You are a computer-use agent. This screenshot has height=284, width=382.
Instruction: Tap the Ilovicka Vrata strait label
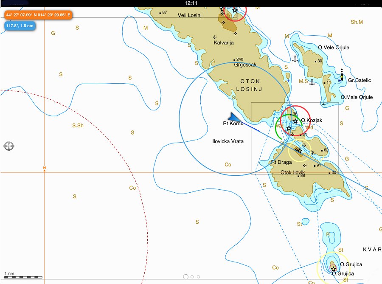tap(228, 141)
